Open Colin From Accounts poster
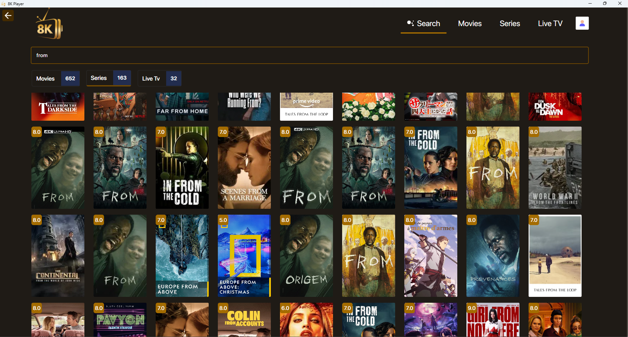 coord(244,320)
